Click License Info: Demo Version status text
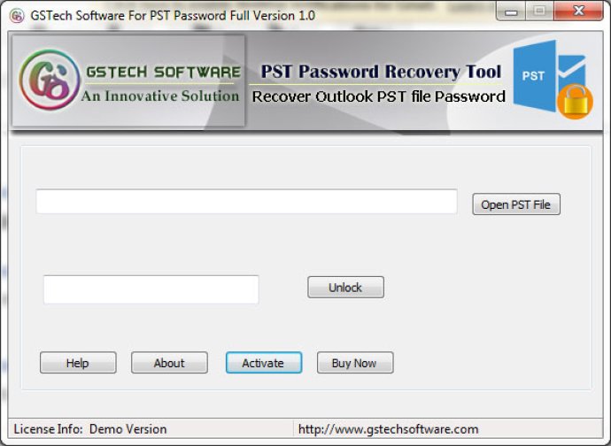The width and height of the screenshot is (611, 446). click(x=90, y=429)
